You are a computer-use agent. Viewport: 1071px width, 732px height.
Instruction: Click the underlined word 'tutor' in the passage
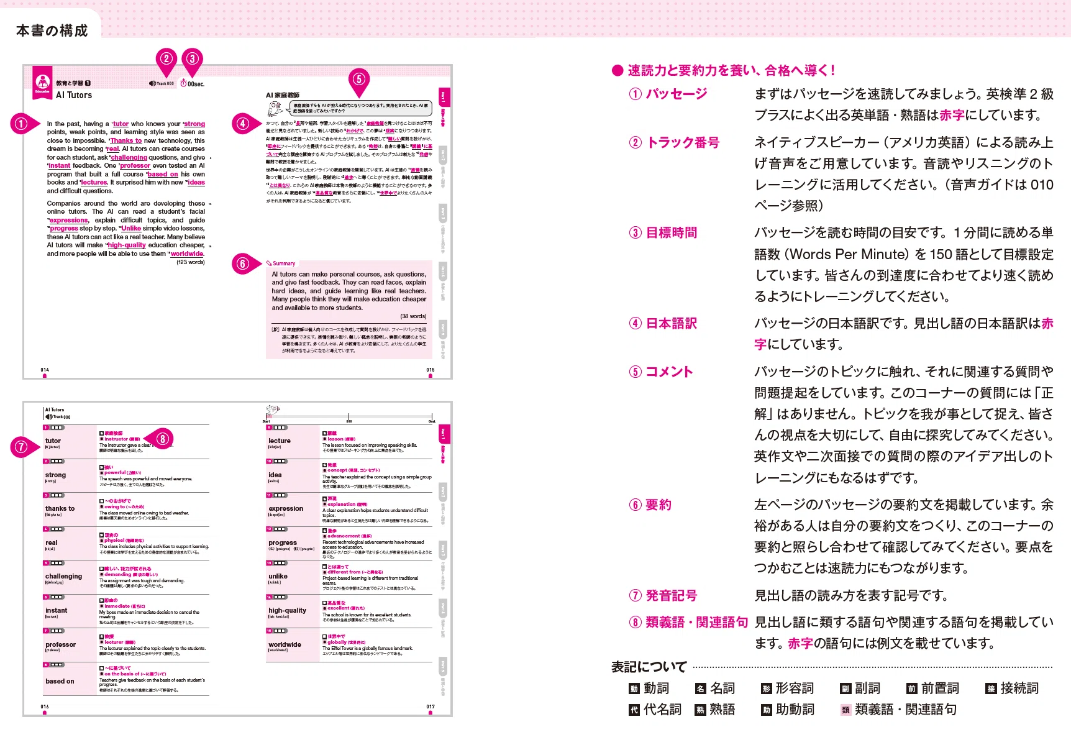pyautogui.click(x=121, y=124)
